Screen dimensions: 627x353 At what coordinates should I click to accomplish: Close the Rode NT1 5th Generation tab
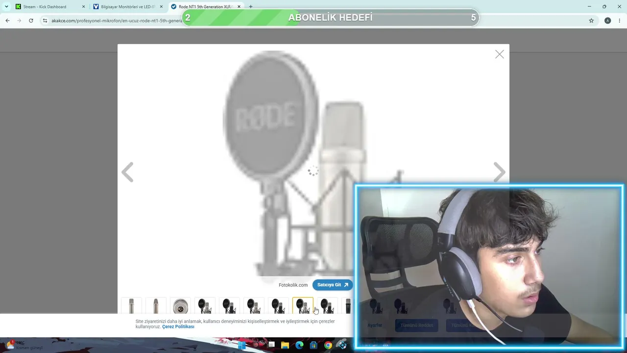click(x=239, y=7)
